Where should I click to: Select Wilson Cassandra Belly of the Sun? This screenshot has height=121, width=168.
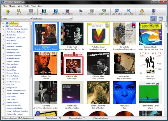[x=98, y=92]
